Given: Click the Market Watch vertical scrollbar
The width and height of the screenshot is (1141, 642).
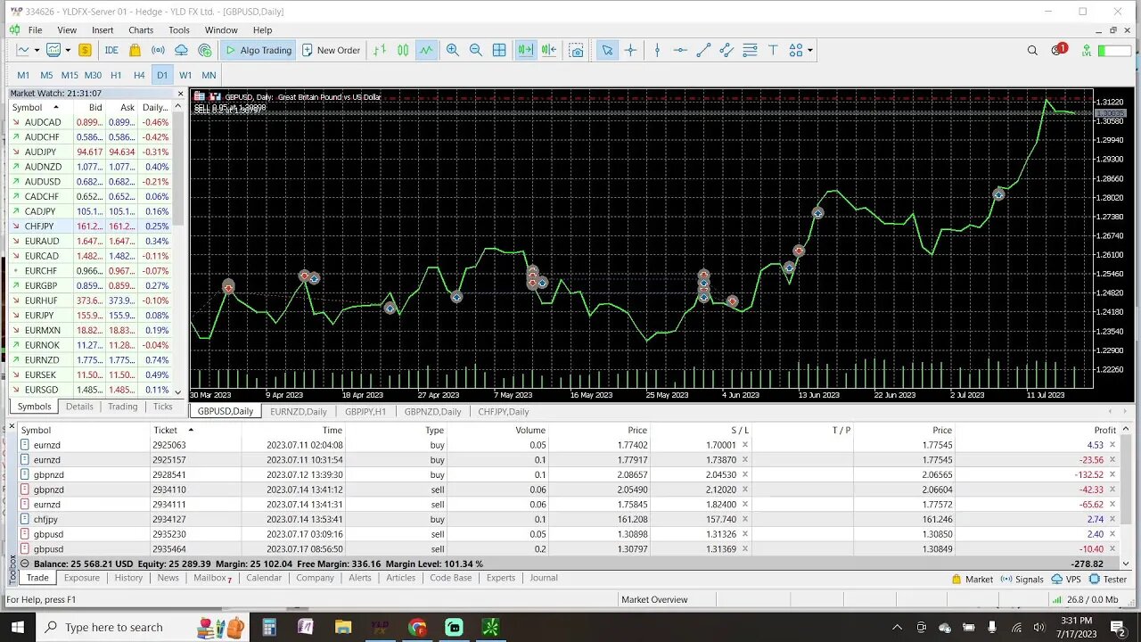Looking at the screenshot, I should click(x=178, y=169).
